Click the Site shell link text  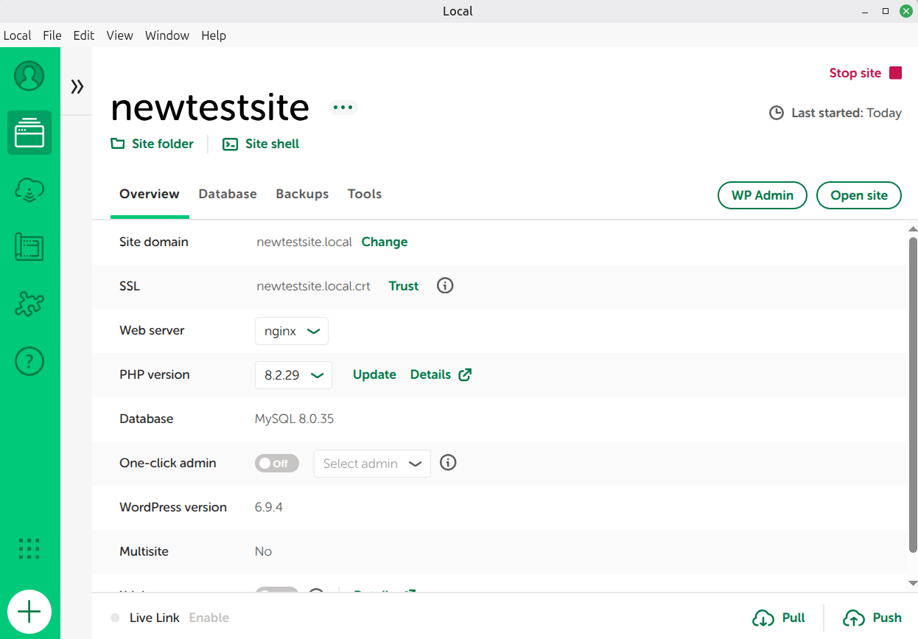pos(273,144)
